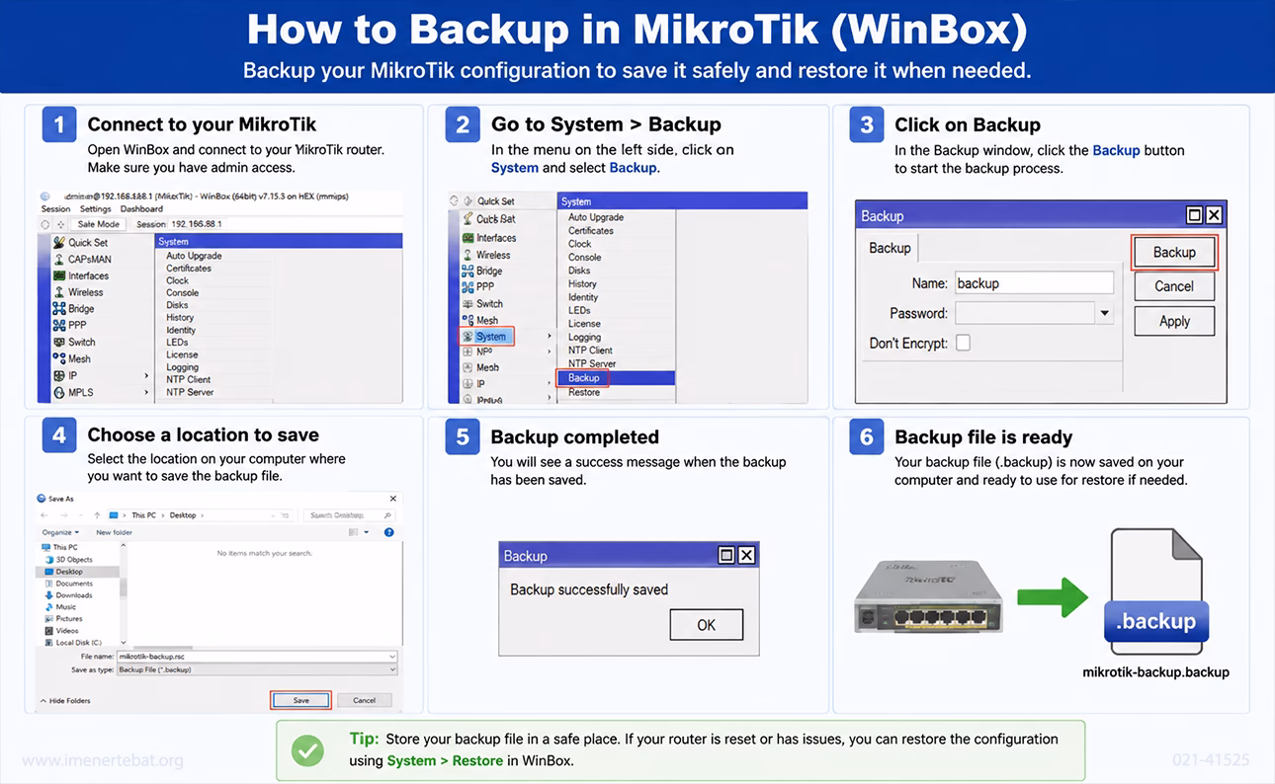Image resolution: width=1275 pixels, height=784 pixels.
Task: Collapse folders with Hide Folders
Action: (65, 700)
